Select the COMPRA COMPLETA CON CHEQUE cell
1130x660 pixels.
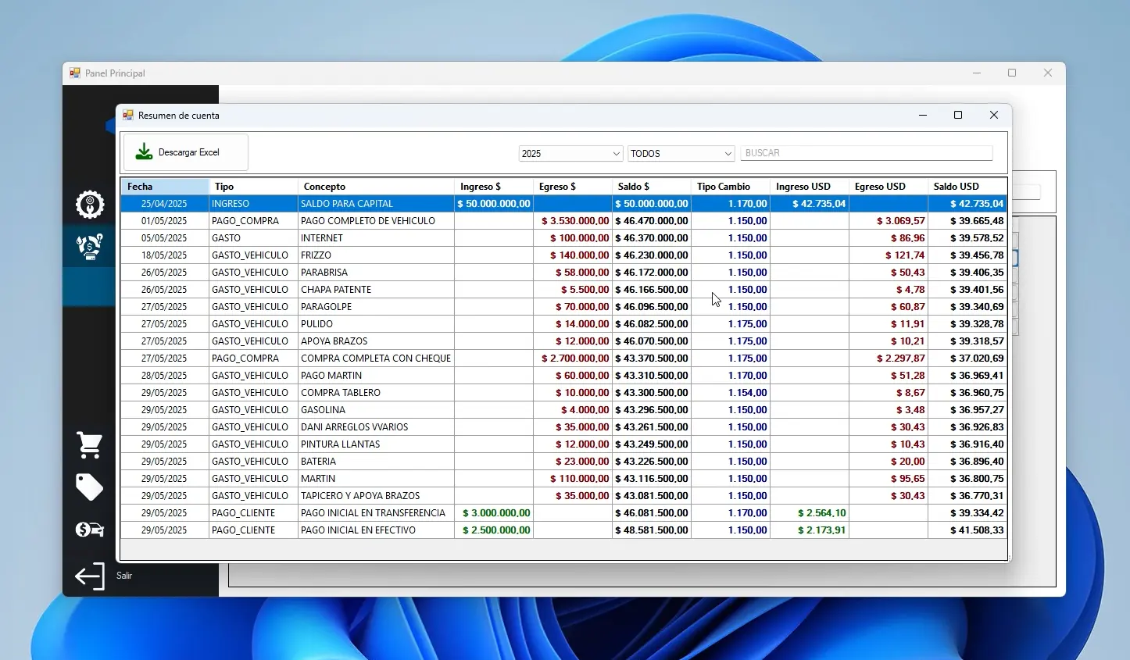tap(376, 359)
